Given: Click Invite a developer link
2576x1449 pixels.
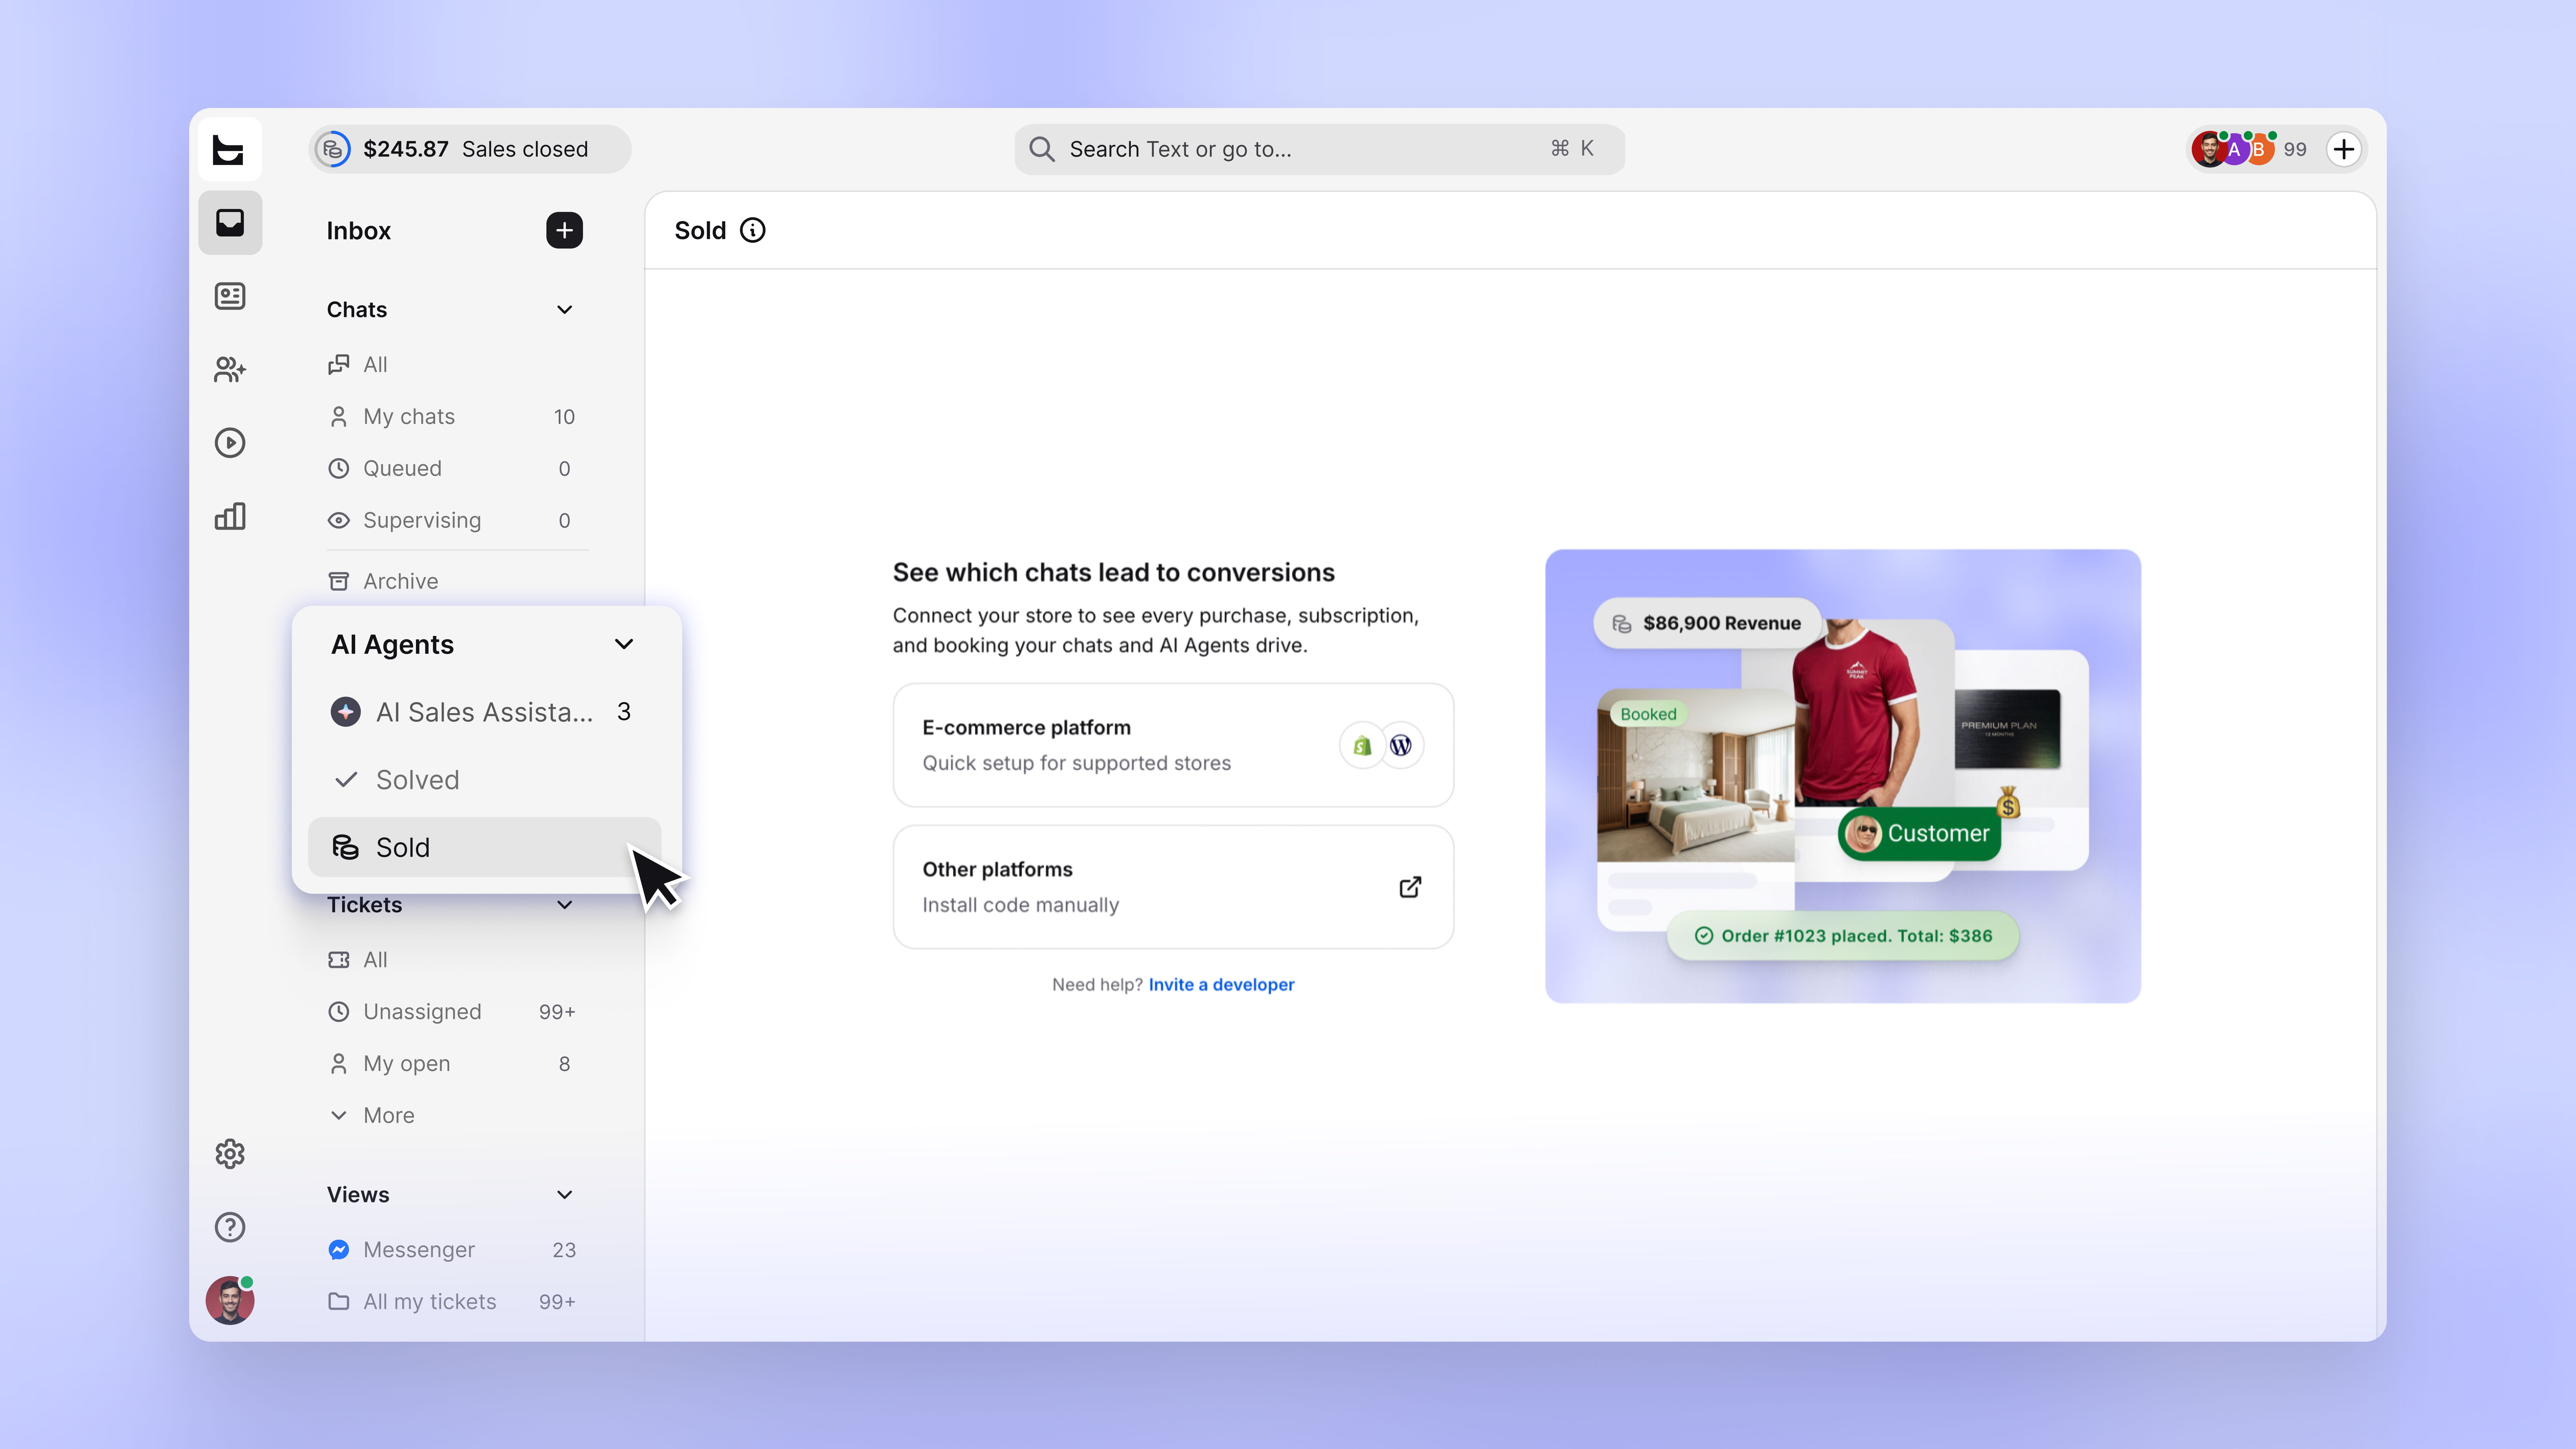Looking at the screenshot, I should (x=1221, y=985).
